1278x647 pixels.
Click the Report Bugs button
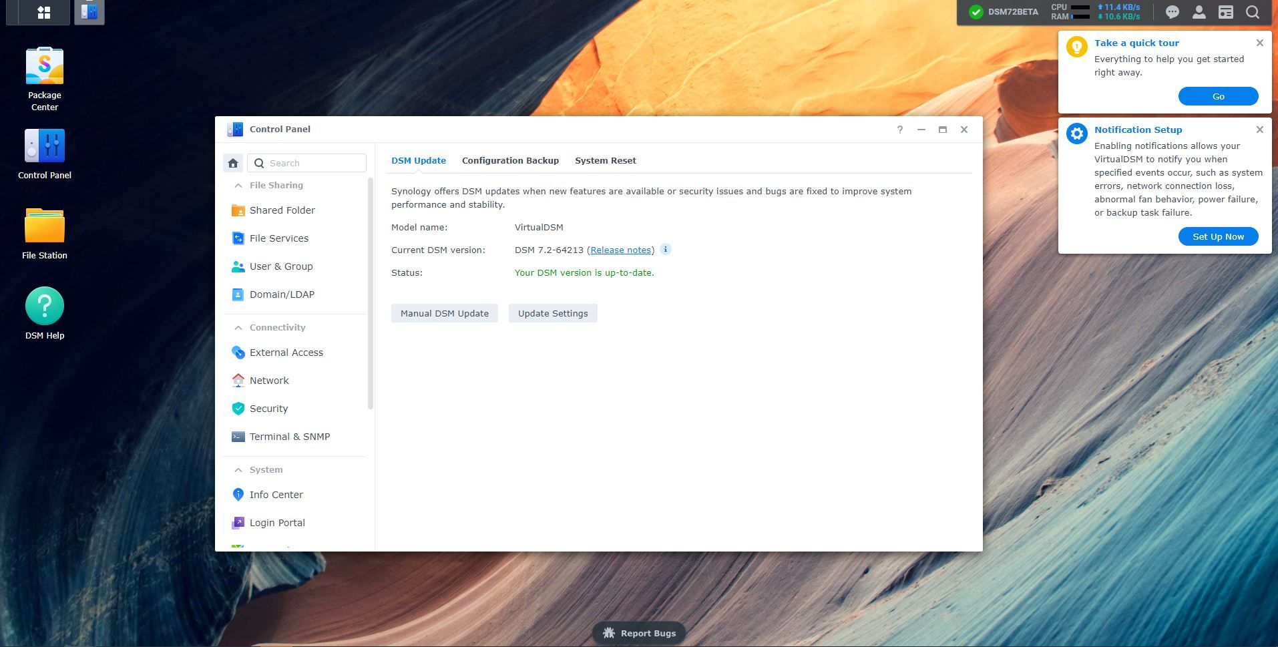[x=639, y=633]
